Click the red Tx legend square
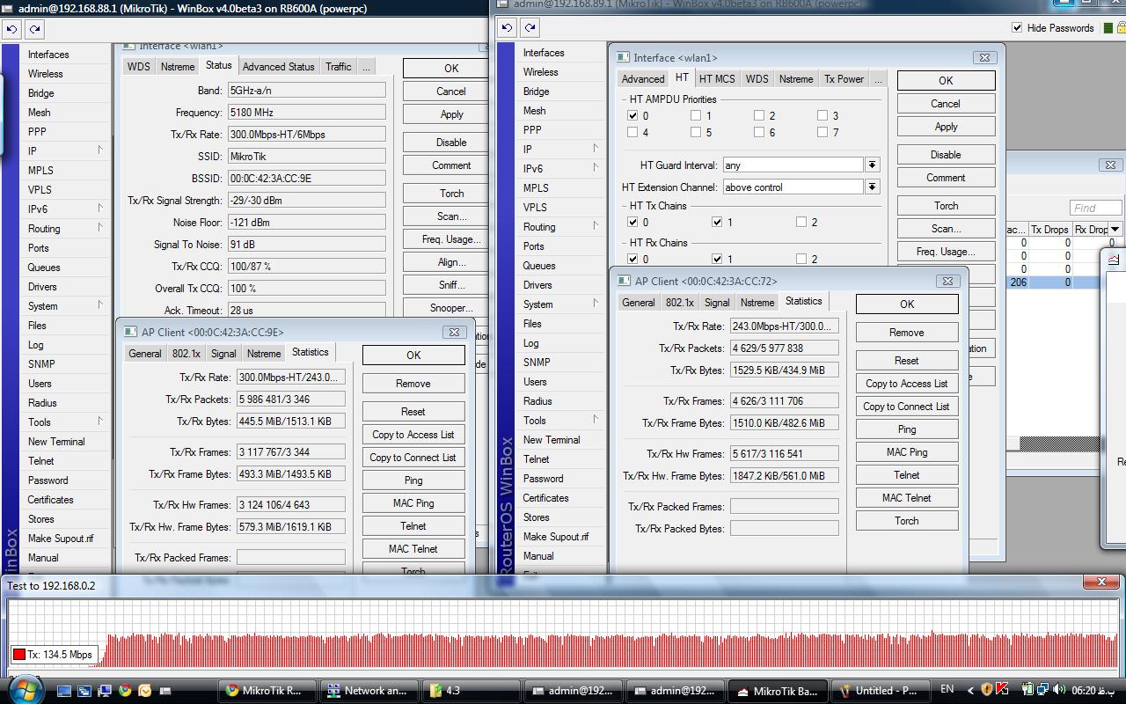This screenshot has height=704, width=1126. coord(18,654)
